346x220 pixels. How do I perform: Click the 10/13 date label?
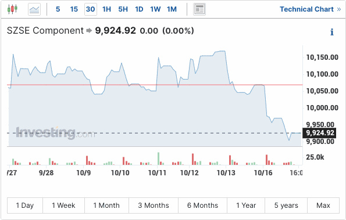point(226,173)
